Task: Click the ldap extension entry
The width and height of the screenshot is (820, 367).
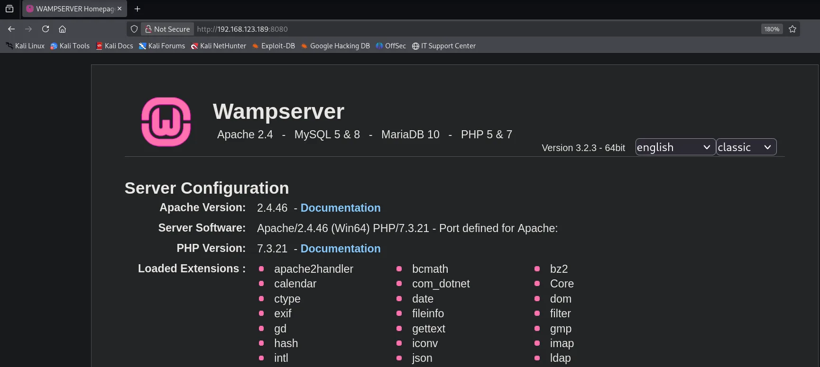Action: tap(560, 358)
